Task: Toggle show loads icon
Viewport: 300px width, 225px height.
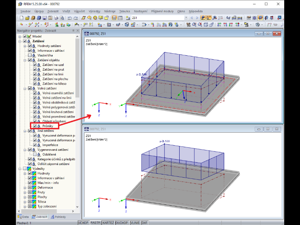Action: pyautogui.click(x=203, y=18)
